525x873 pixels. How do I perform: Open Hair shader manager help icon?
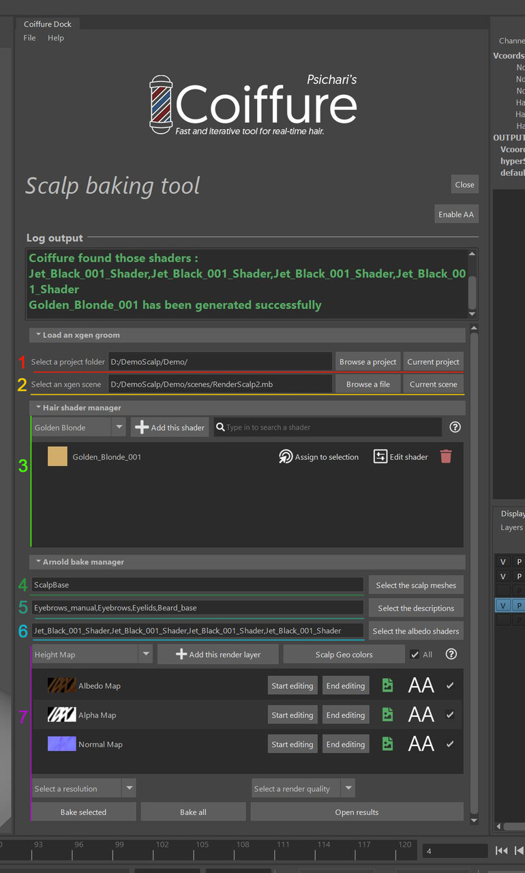tap(455, 428)
